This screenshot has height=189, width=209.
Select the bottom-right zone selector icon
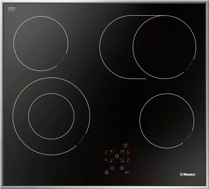click(122, 160)
